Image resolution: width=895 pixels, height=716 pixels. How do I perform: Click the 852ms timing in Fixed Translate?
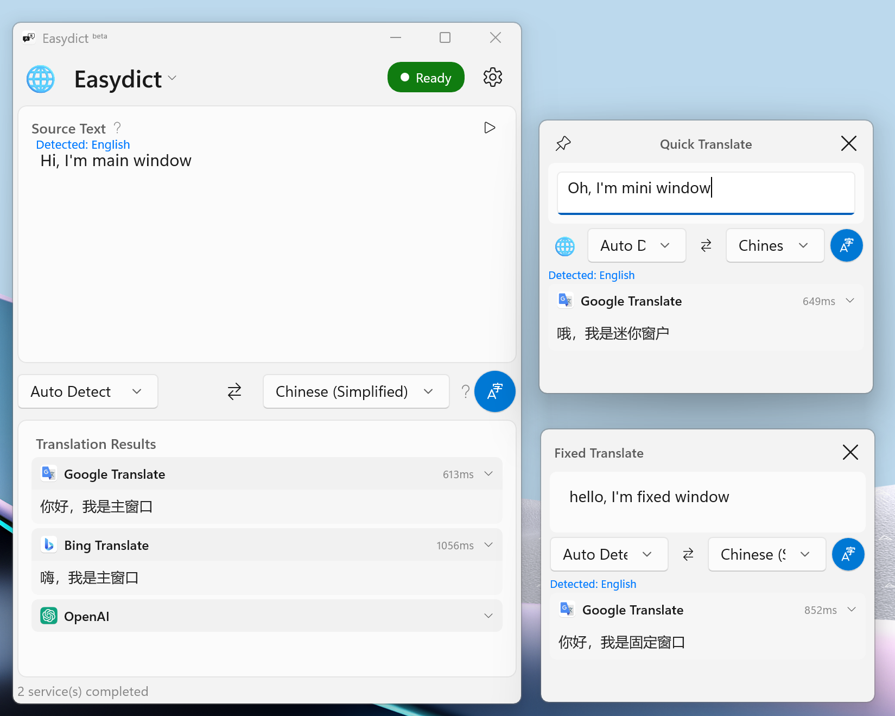(x=821, y=610)
